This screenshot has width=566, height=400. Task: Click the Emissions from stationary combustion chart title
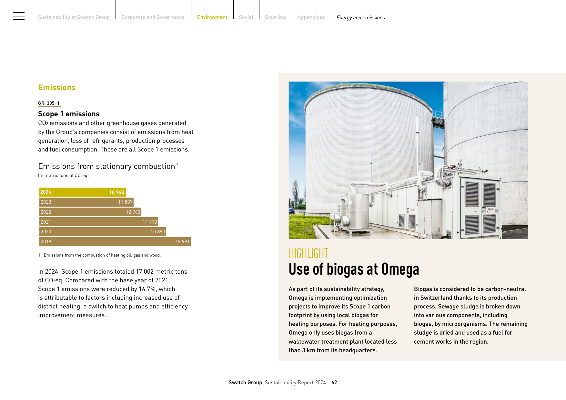pyautogui.click(x=108, y=166)
